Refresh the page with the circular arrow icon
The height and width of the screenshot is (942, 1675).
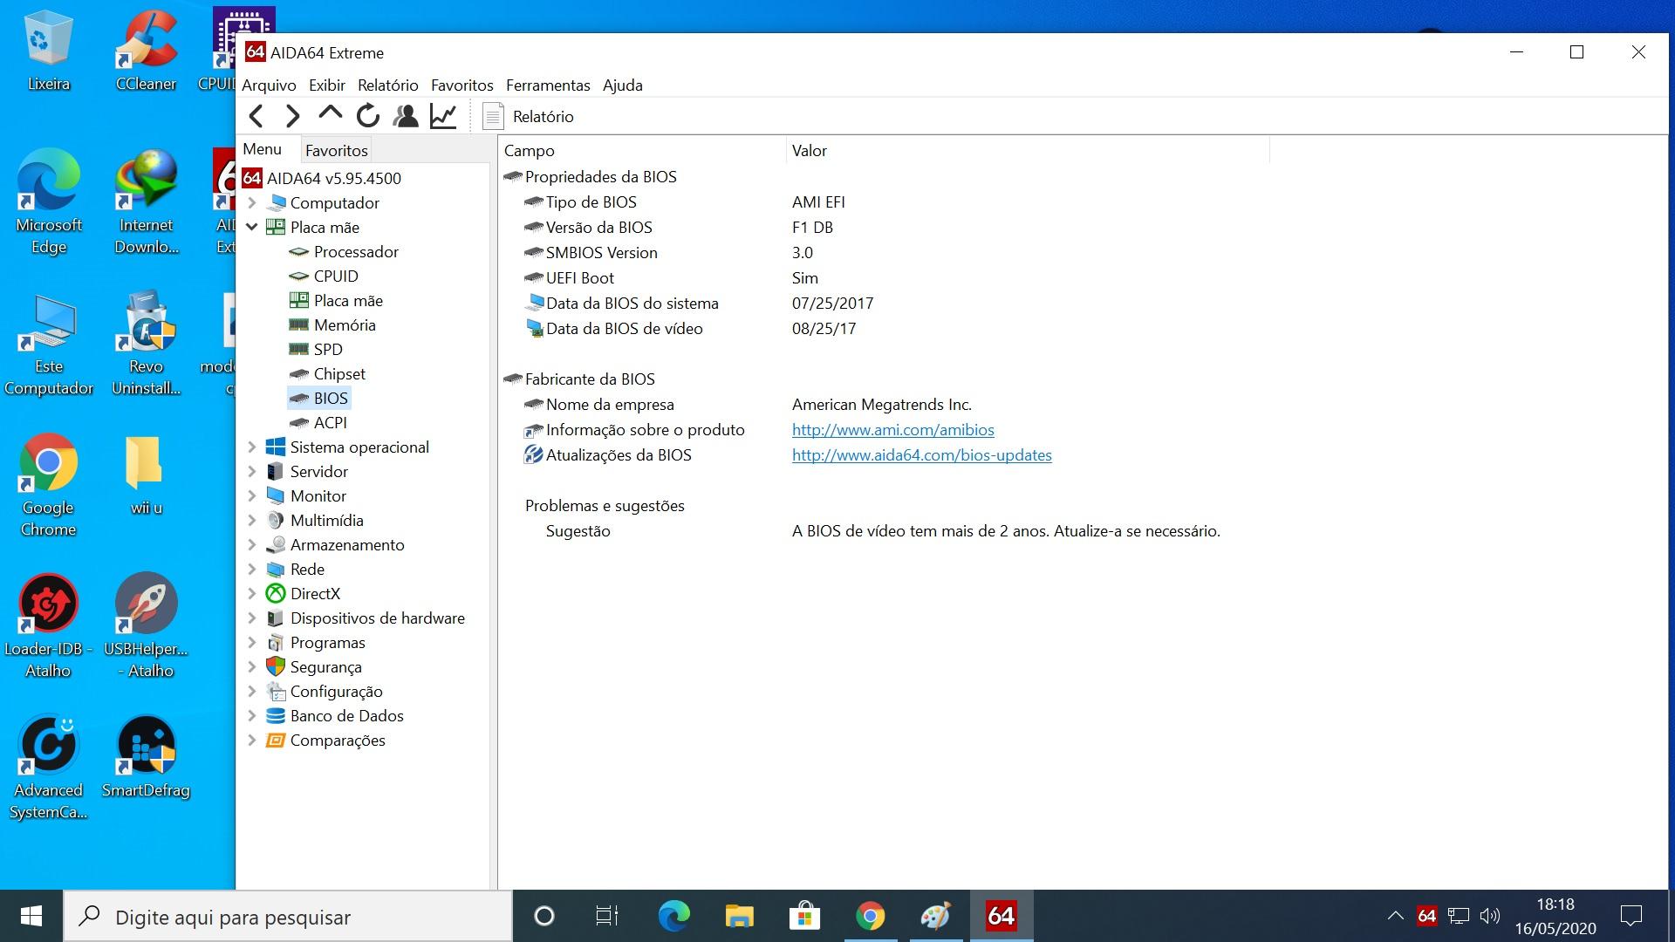[x=368, y=115]
